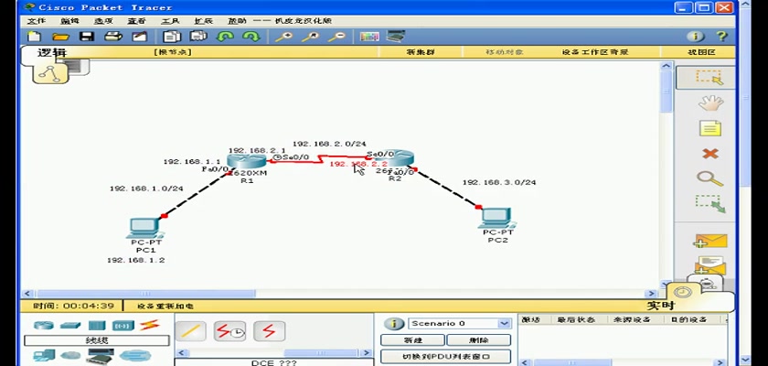The width and height of the screenshot is (768, 366).
Task: Click the toggle PDU list window button
Action: click(x=445, y=356)
